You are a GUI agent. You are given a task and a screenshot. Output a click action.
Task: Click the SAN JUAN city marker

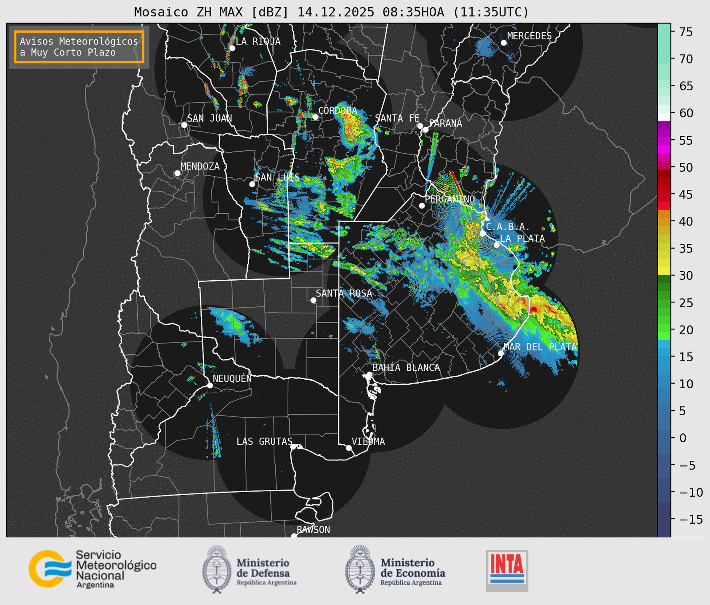pyautogui.click(x=184, y=125)
